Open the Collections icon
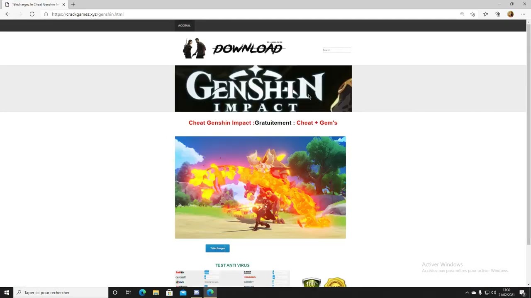The height and width of the screenshot is (298, 531). [x=498, y=14]
